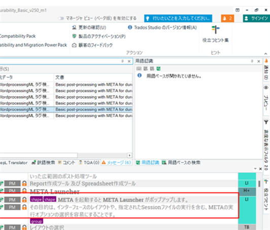
Task: Open the 'Tell me what you want' search box
Action: (x=178, y=18)
